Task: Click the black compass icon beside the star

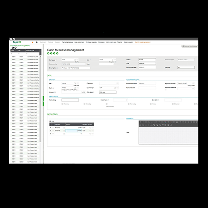Action: pos(37,42)
